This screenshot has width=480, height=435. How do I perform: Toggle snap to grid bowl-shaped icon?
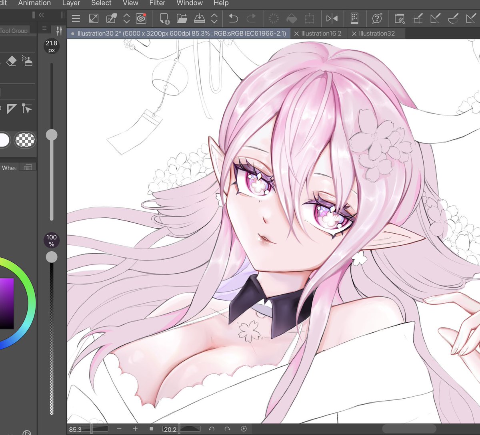coord(453,18)
